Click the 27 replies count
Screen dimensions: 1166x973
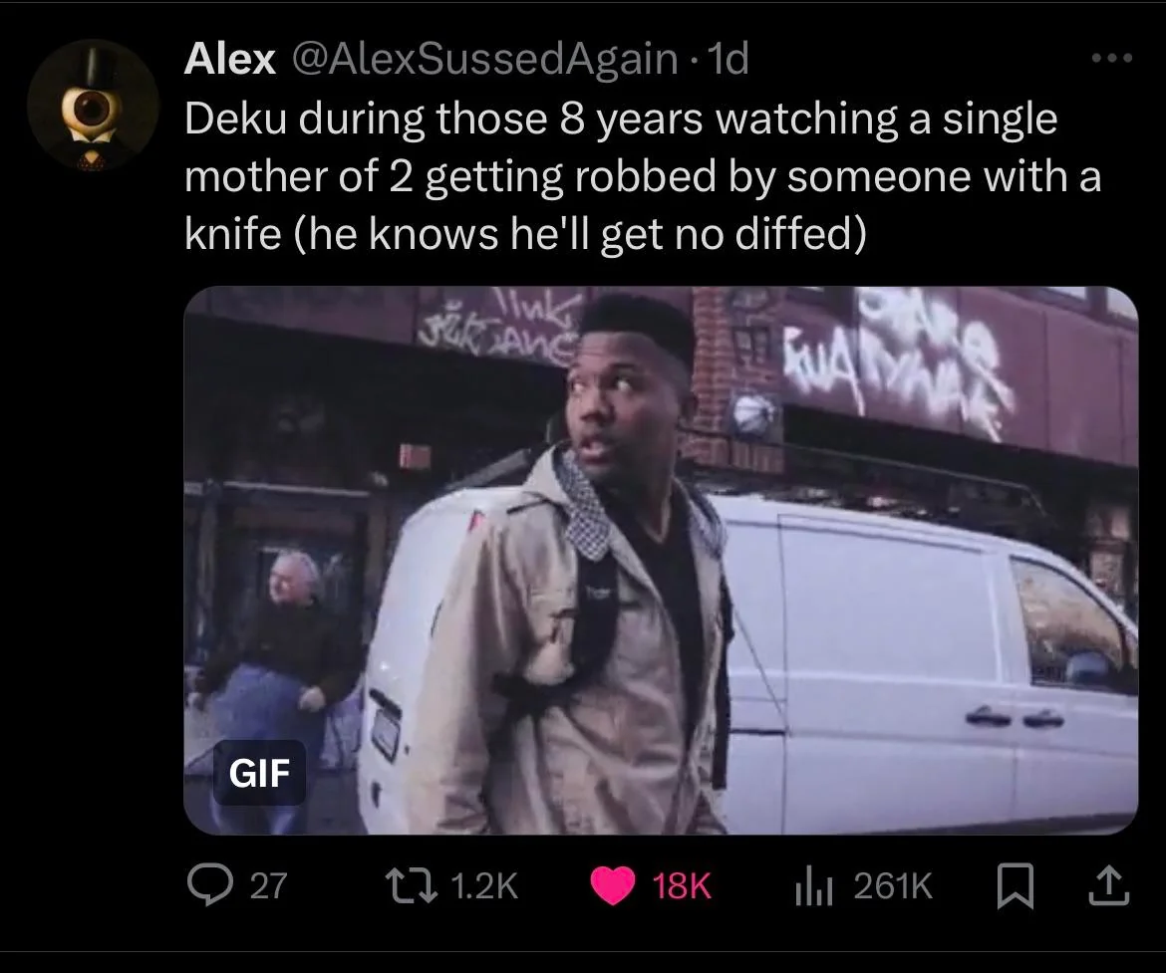click(268, 886)
